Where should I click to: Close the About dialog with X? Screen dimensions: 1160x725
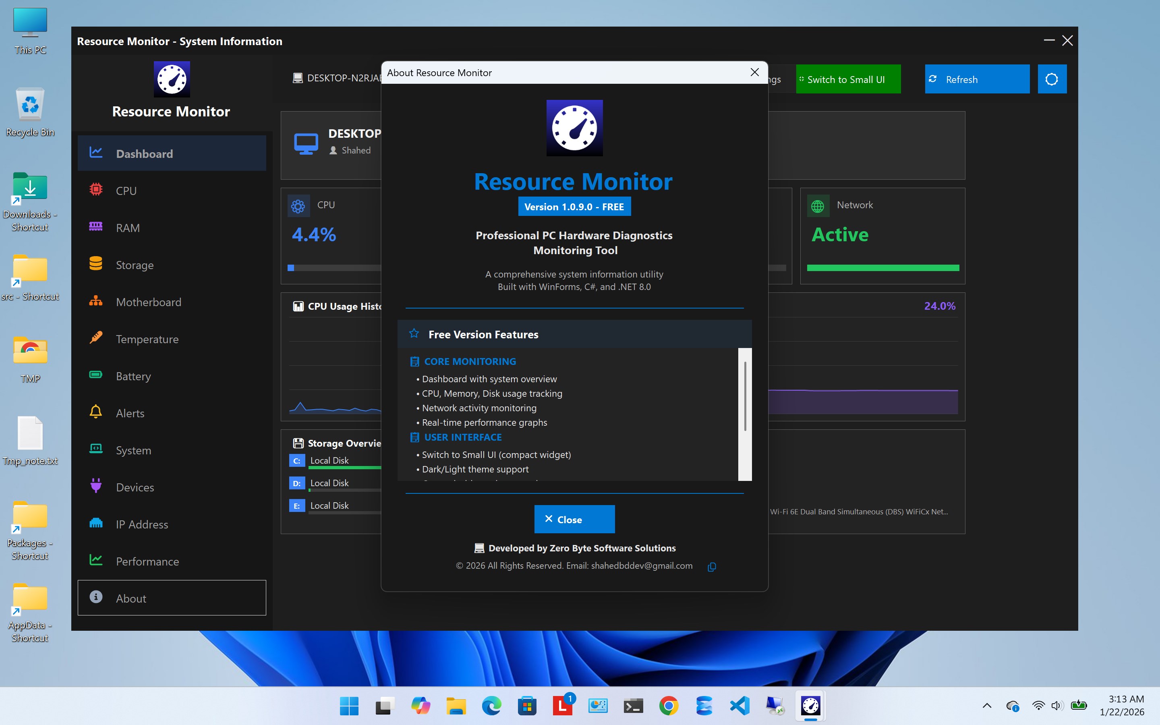[754, 72]
